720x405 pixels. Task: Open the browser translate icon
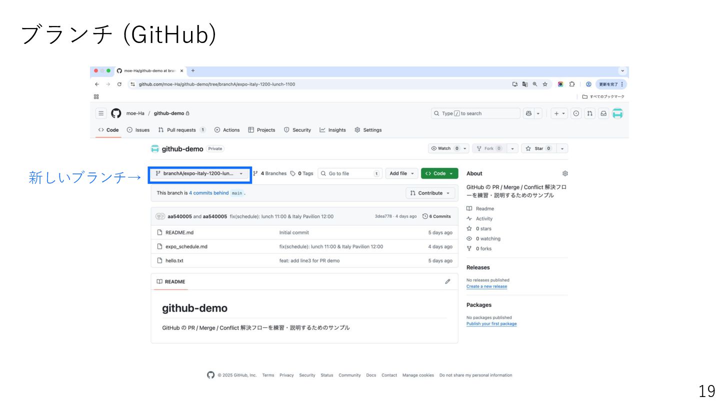click(525, 84)
